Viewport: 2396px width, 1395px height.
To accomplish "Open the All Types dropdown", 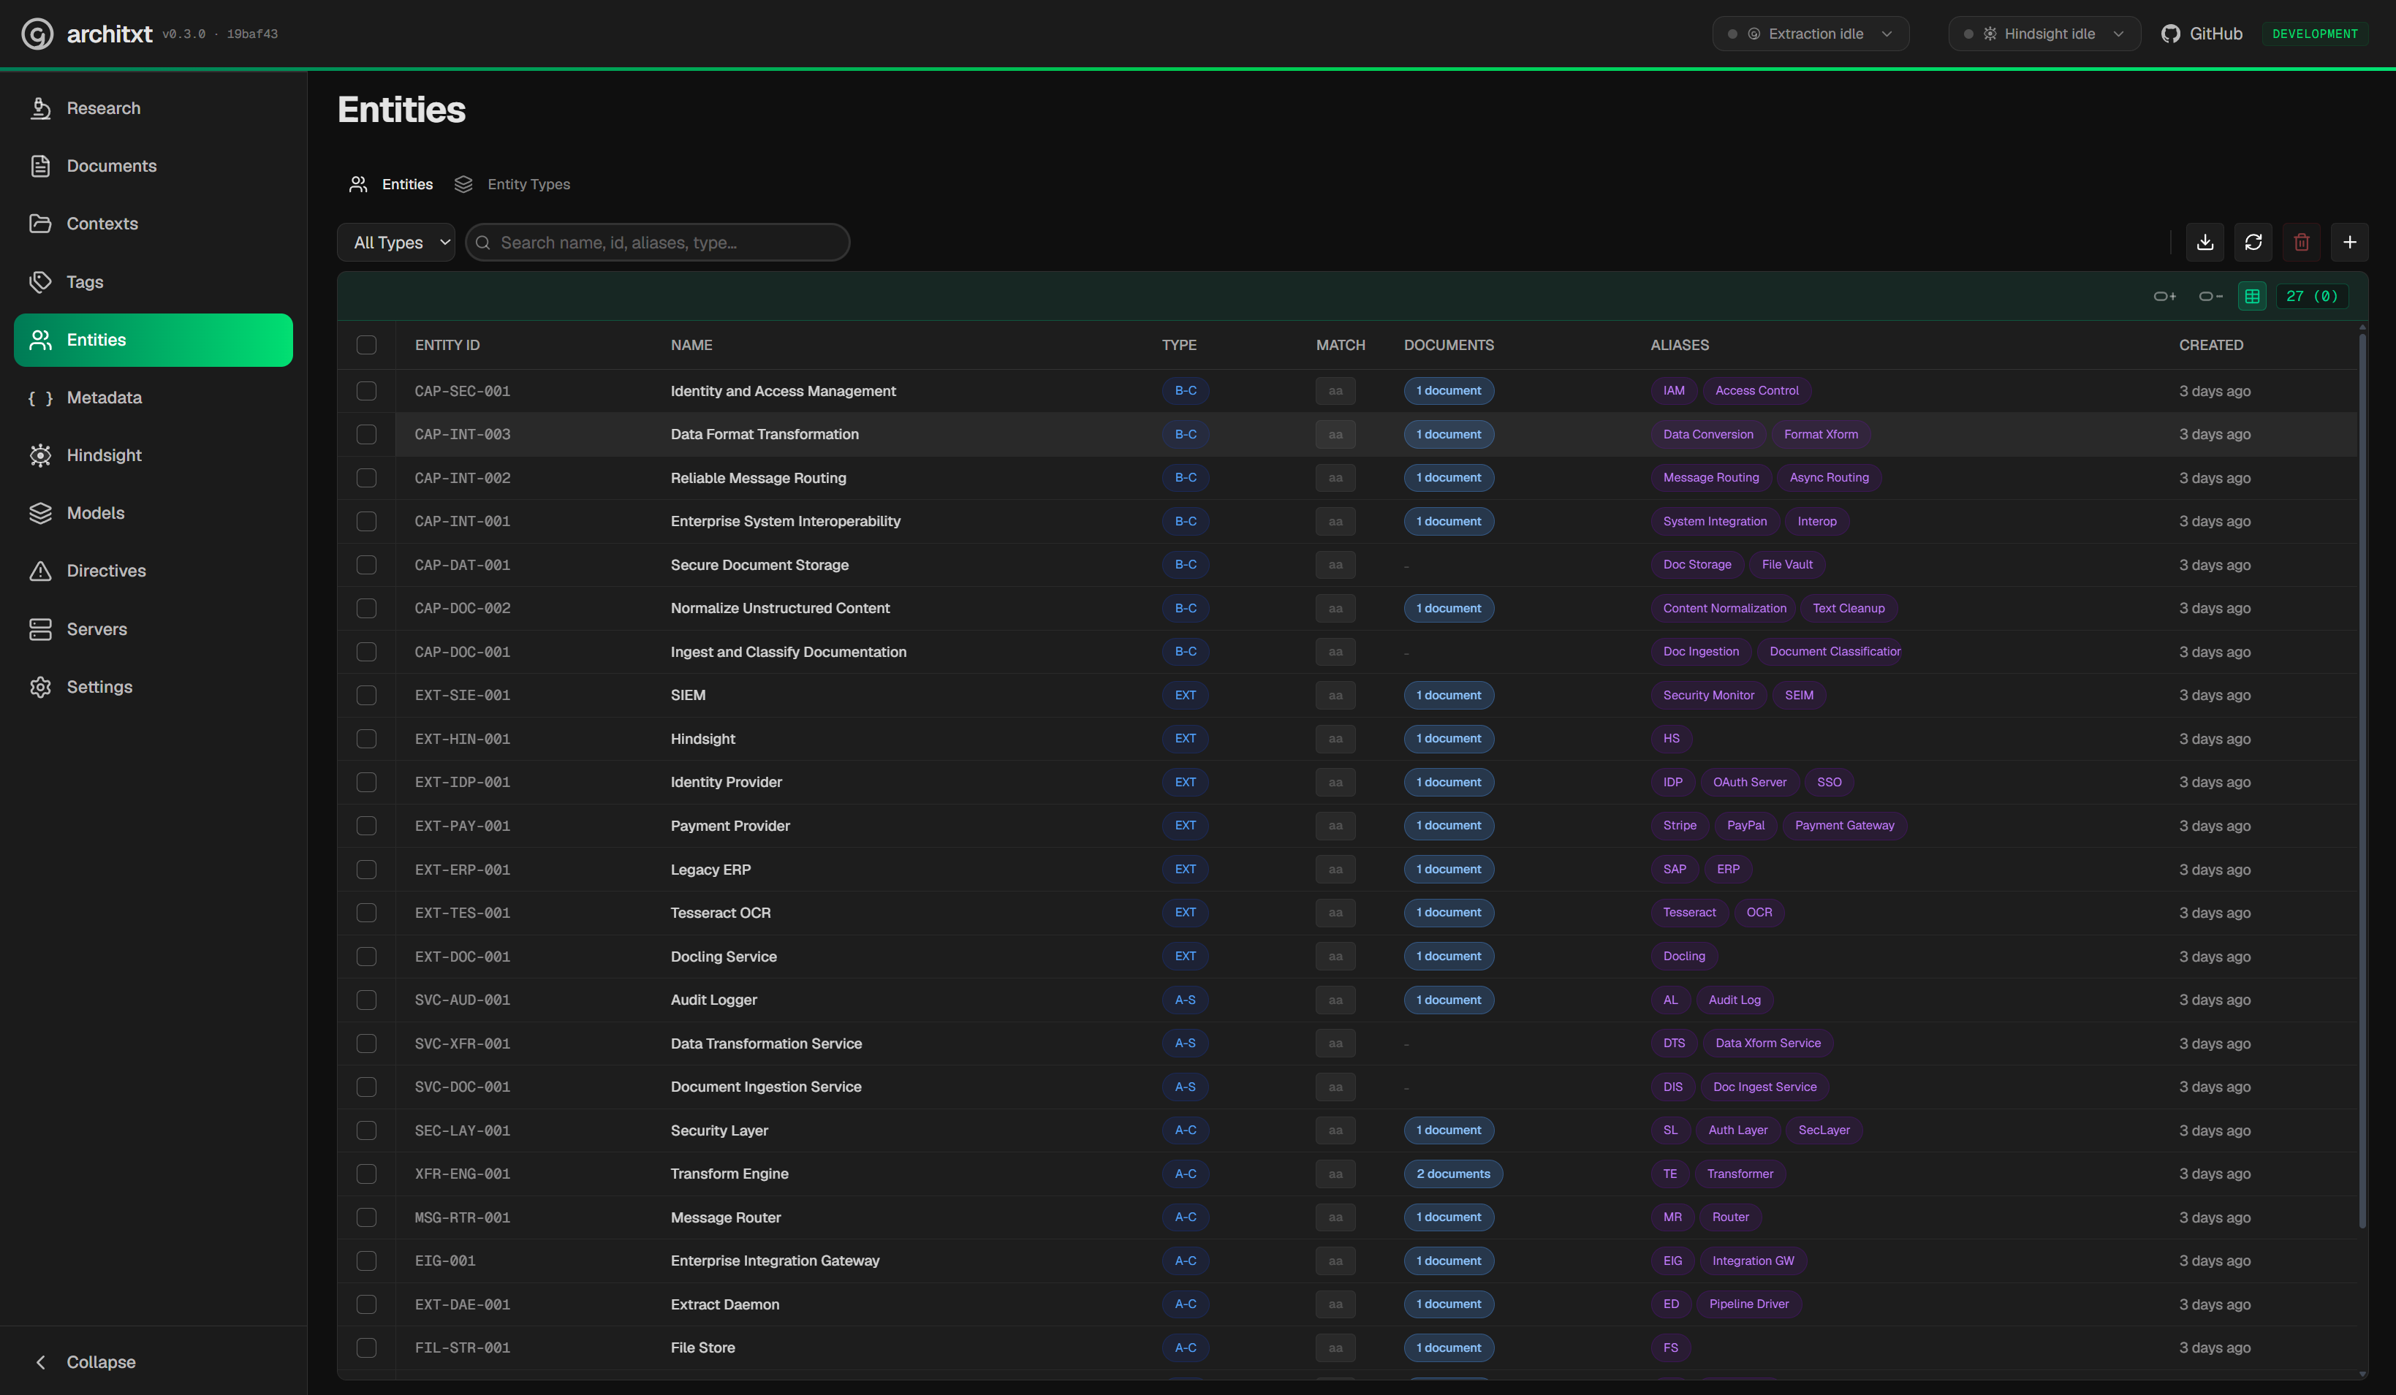I will 396,243.
